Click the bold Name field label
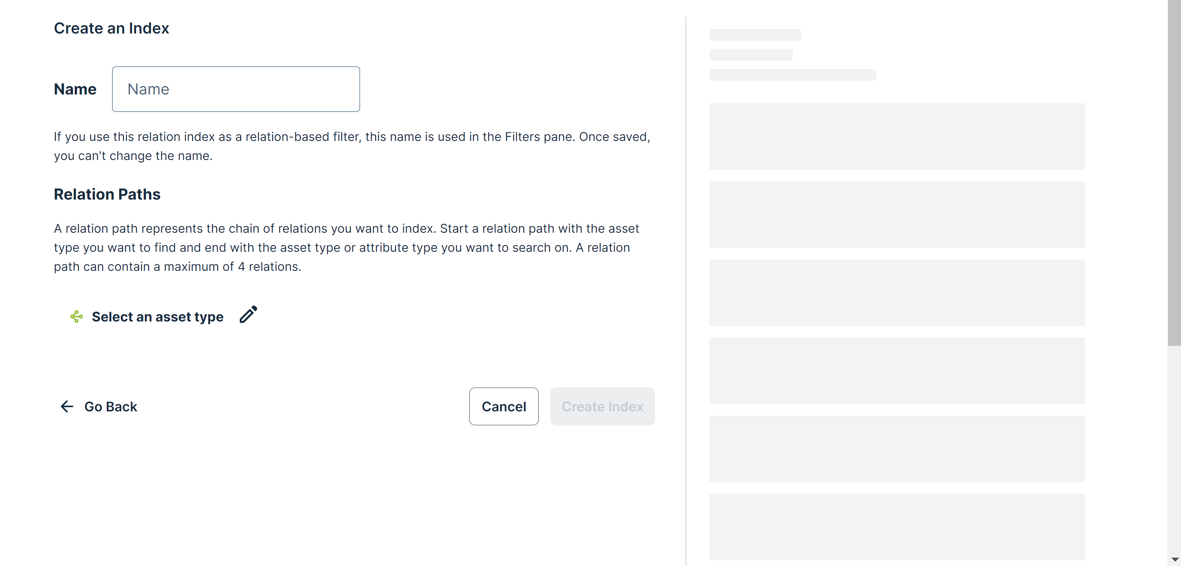Screen dimensions: 1181x566 tap(75, 89)
